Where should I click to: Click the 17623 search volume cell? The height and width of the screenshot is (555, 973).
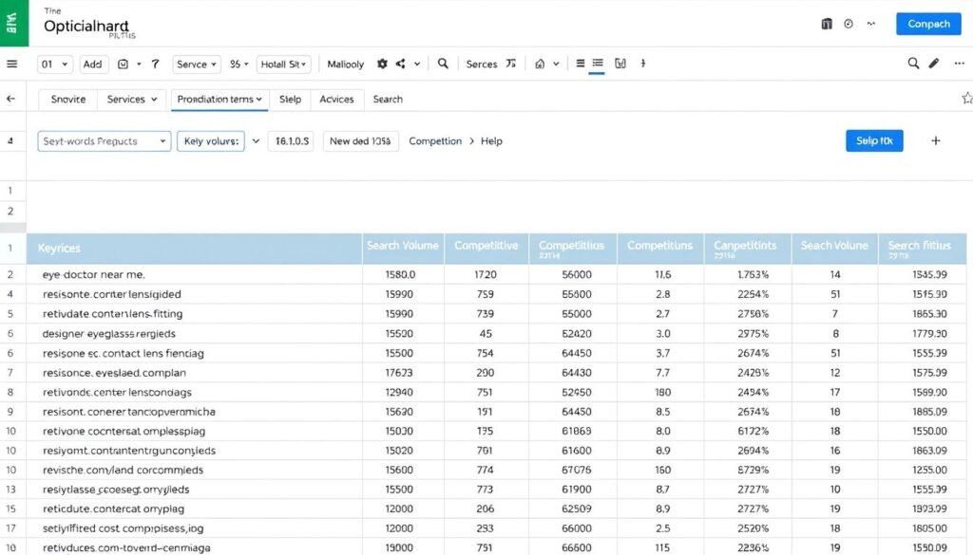(403, 373)
